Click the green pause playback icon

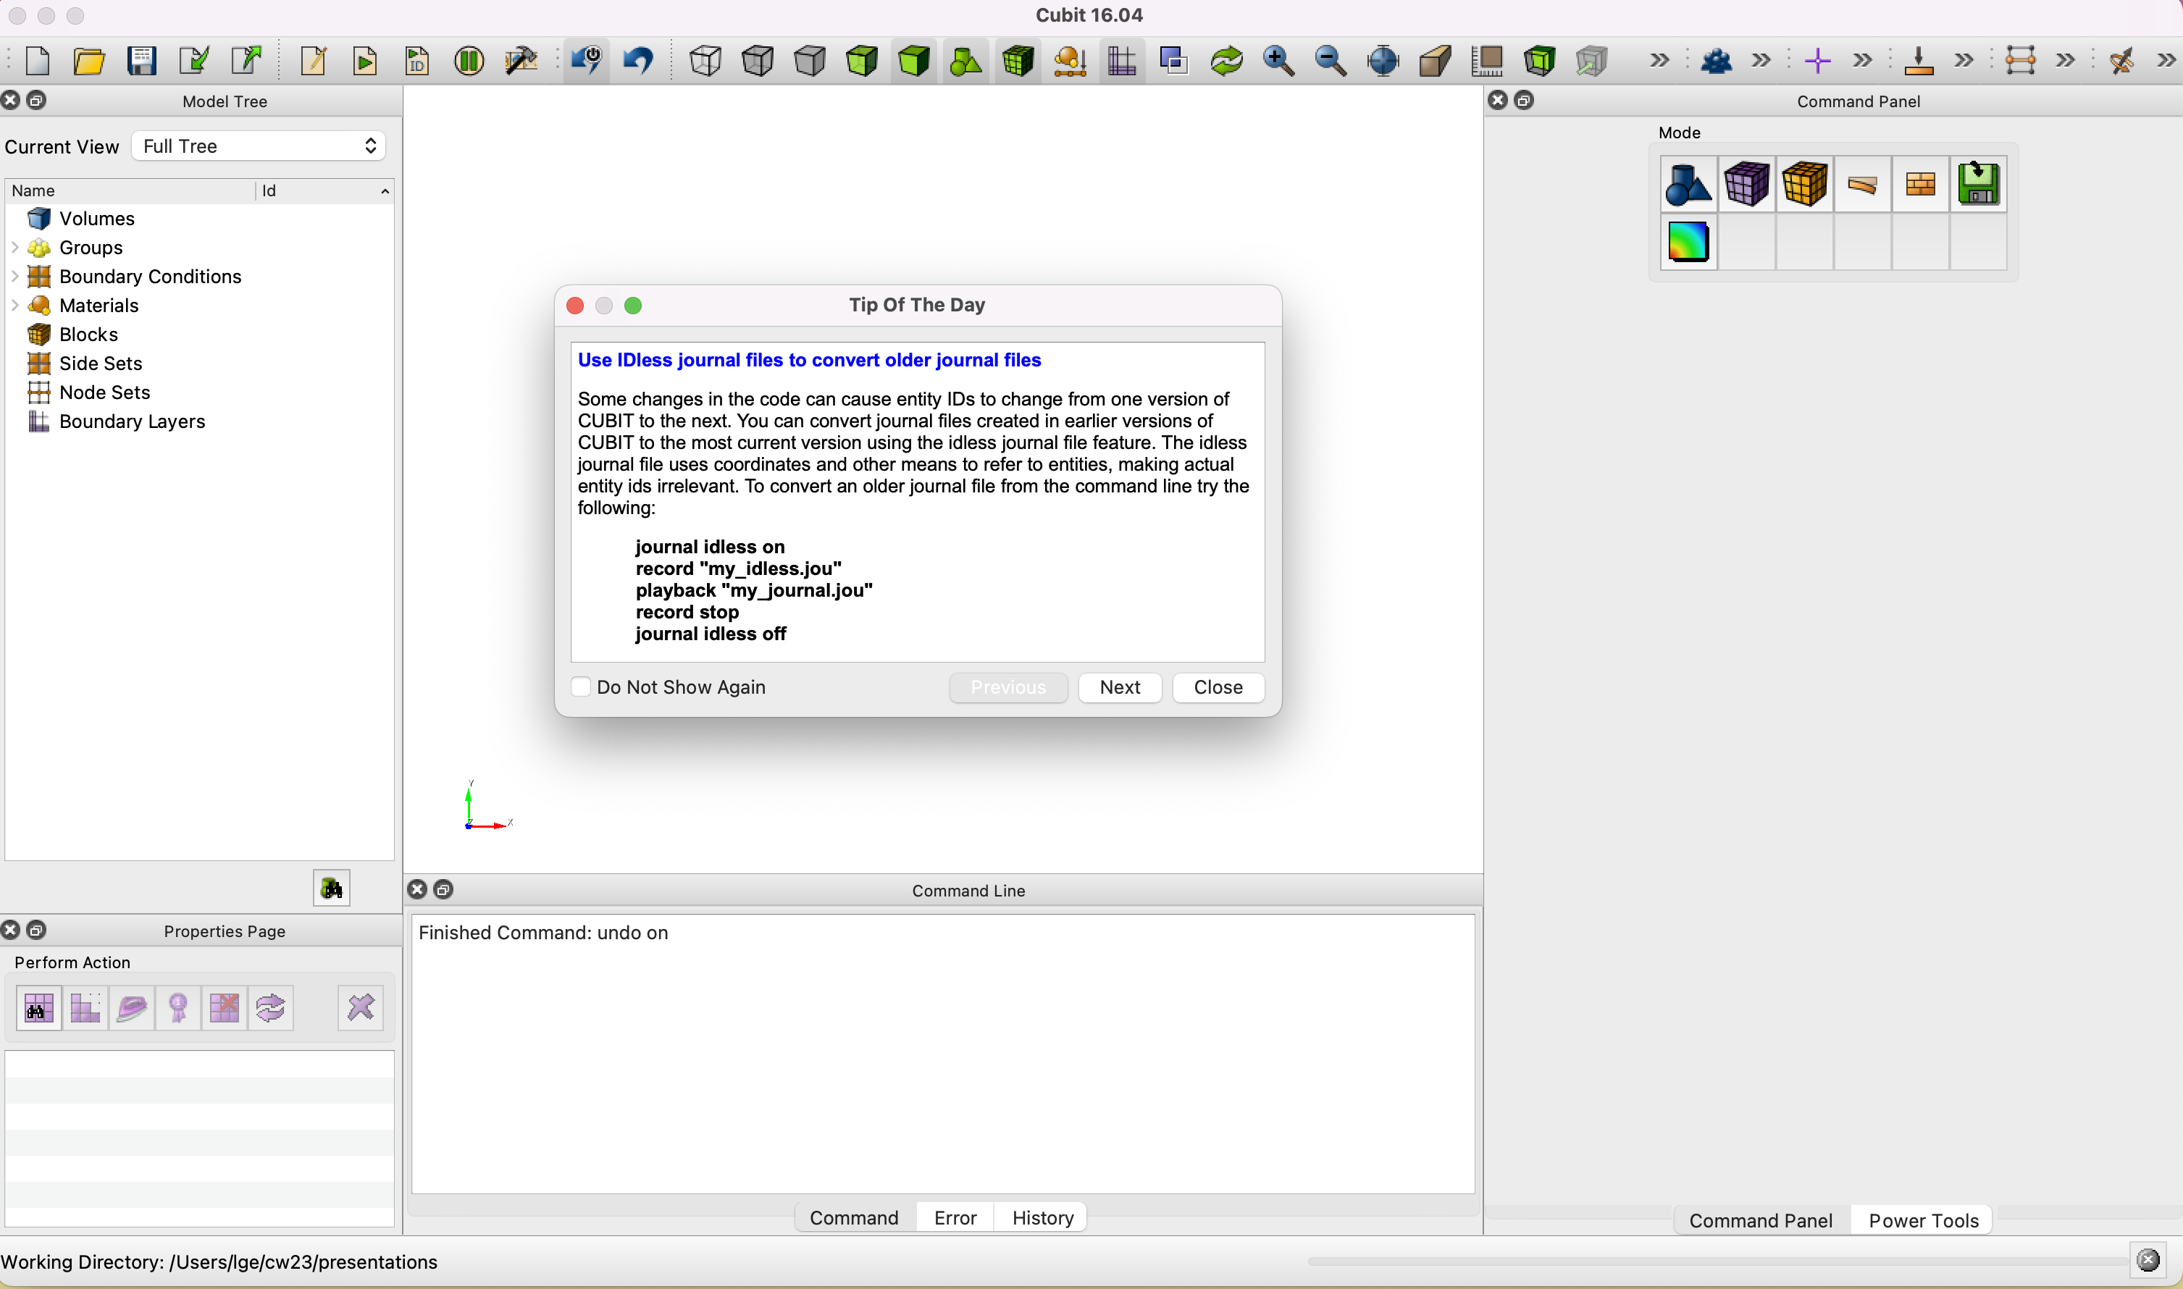click(469, 61)
